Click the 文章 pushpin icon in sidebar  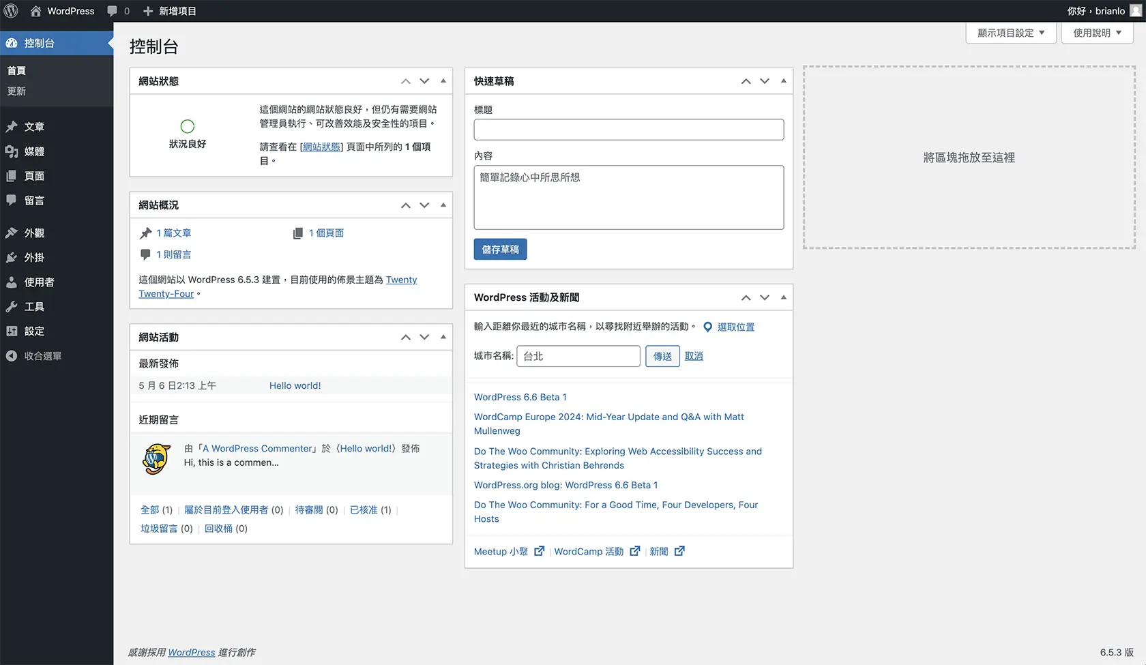click(12, 127)
